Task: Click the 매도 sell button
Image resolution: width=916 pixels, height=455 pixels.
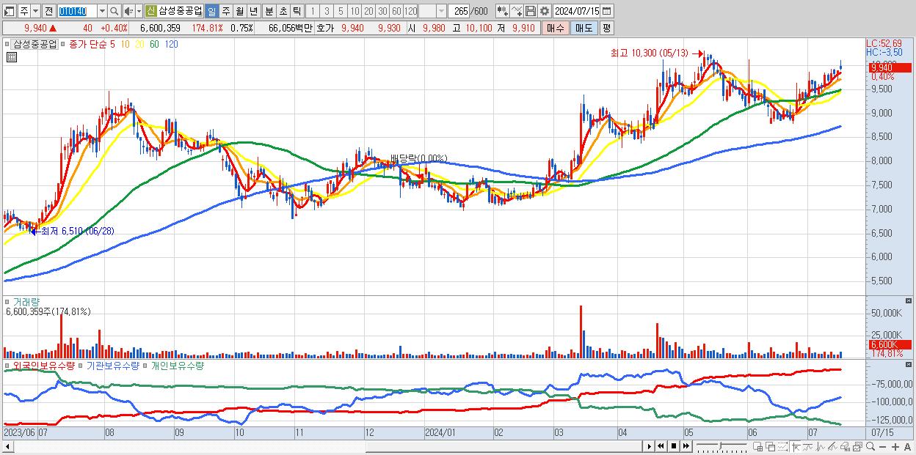Action: point(584,28)
